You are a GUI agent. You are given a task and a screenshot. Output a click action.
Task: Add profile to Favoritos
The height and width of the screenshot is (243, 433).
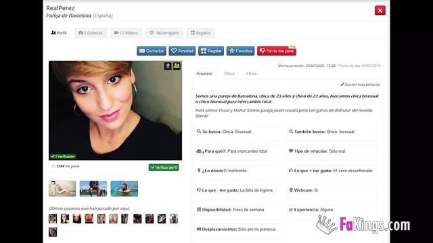coord(241,51)
